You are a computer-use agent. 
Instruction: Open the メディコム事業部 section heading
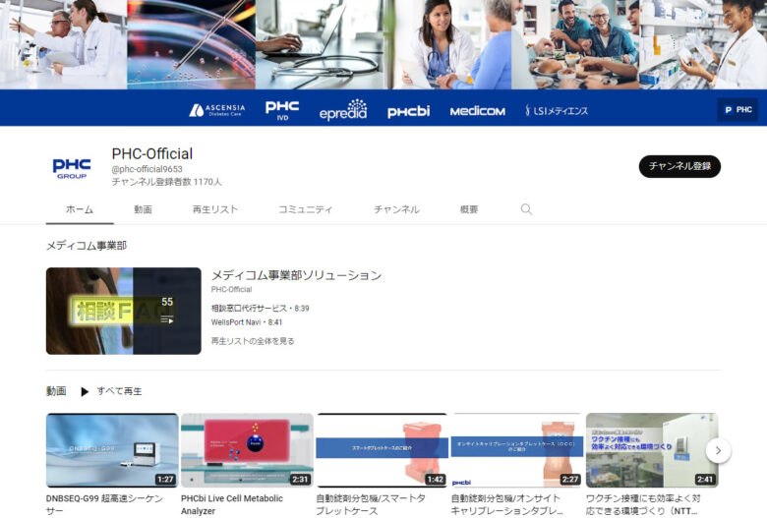[x=87, y=246]
